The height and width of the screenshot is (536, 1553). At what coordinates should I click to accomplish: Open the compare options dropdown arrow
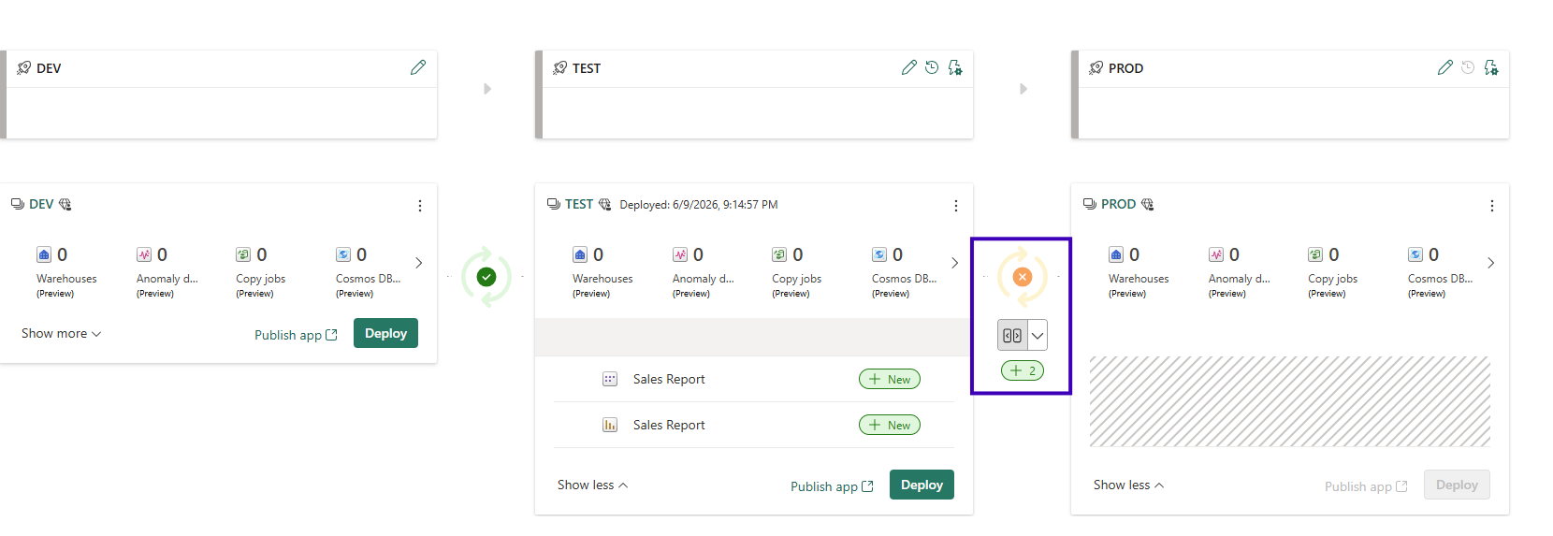[1038, 335]
